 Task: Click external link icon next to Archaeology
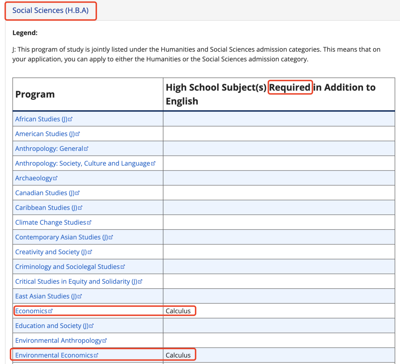click(56, 178)
